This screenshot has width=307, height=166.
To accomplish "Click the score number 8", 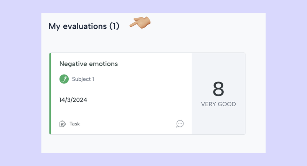I will pos(218,89).
